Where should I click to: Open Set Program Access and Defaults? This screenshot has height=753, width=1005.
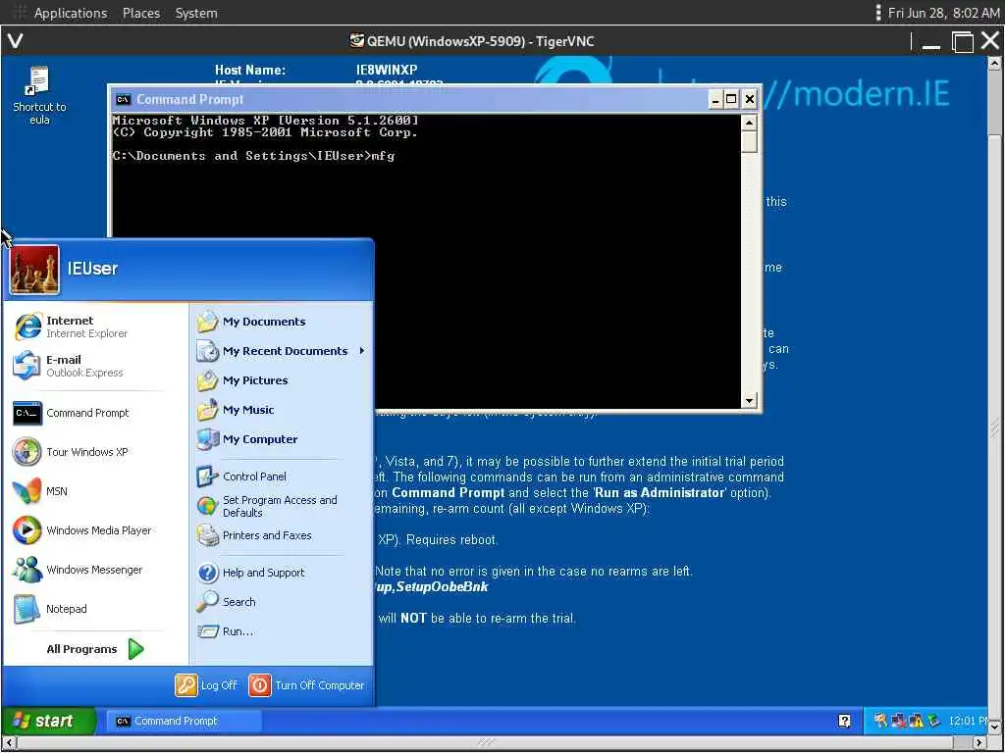point(267,506)
